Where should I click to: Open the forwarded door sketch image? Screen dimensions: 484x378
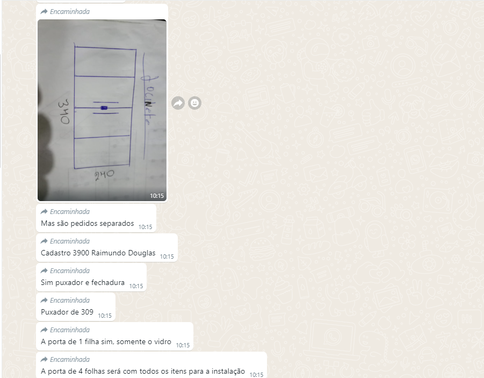tap(102, 110)
